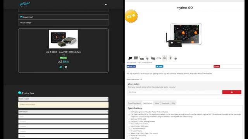Click the Light Rider logo
The height and width of the screenshot is (139, 248).
point(24,4)
